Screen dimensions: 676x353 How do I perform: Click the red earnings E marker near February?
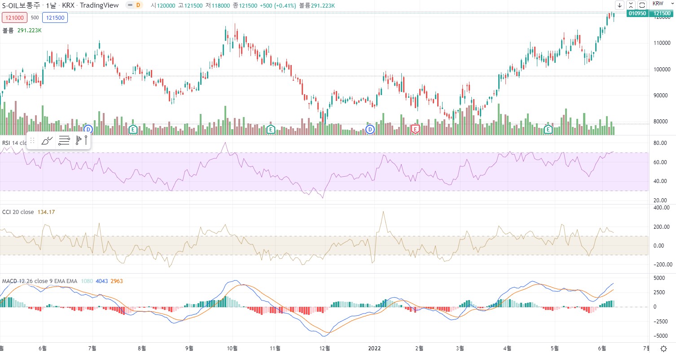pos(416,129)
